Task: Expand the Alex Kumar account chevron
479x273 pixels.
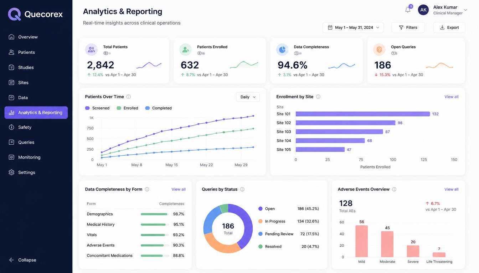Action: pyautogui.click(x=465, y=10)
